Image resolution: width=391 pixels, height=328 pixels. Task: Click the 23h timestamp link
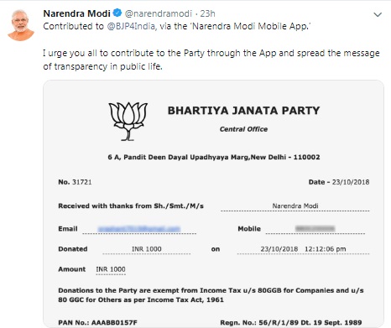coord(207,13)
